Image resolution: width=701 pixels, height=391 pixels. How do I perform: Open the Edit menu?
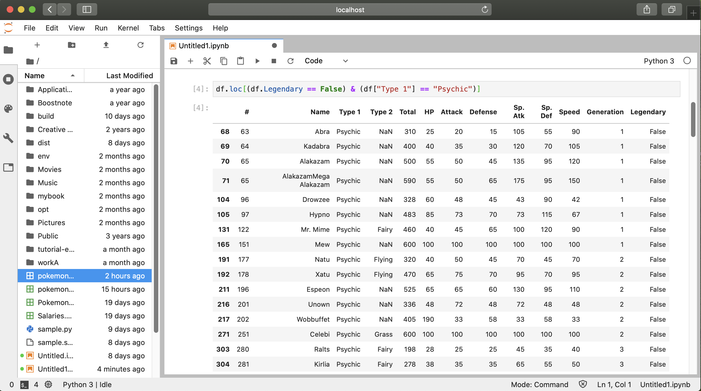(52, 28)
